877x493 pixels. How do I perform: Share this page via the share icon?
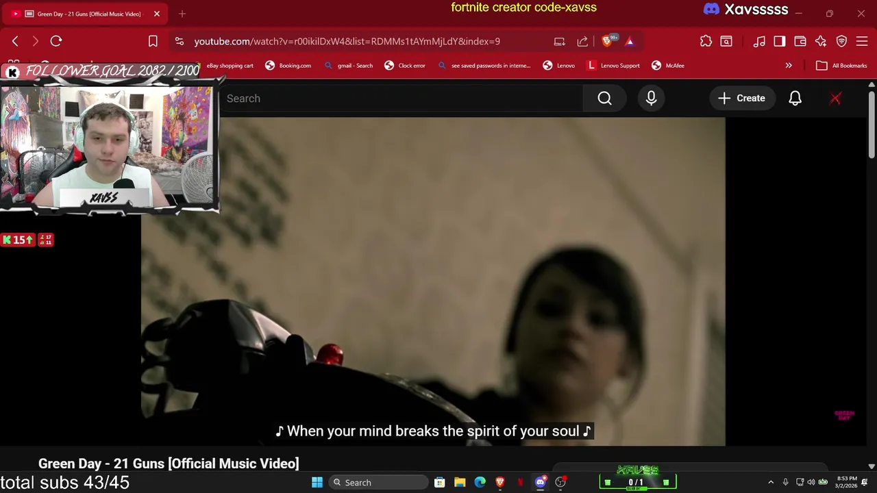click(582, 41)
